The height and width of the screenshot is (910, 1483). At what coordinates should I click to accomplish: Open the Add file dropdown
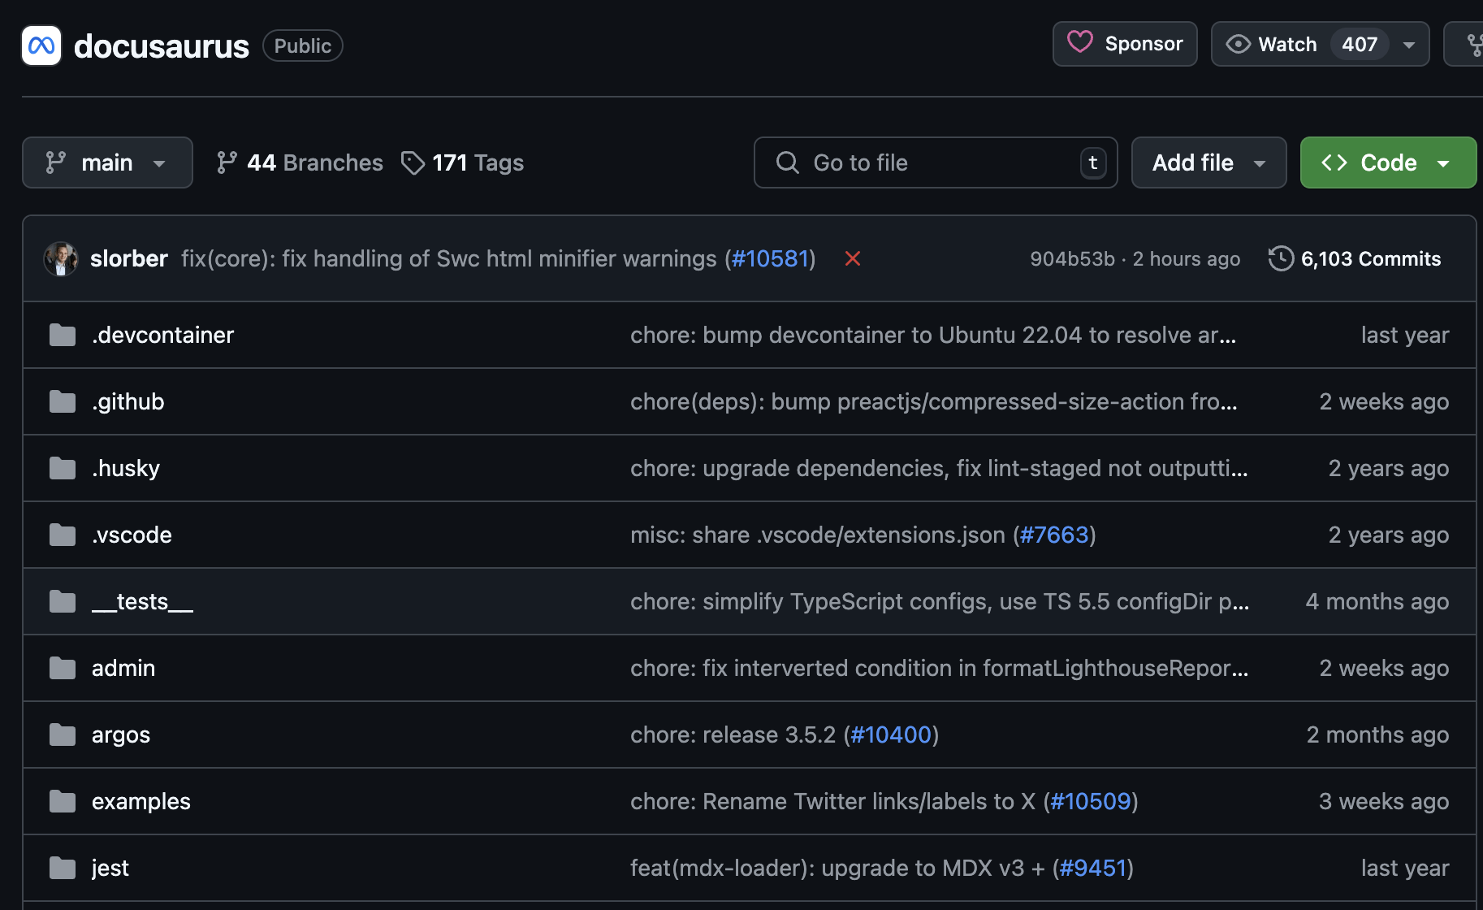coord(1208,162)
